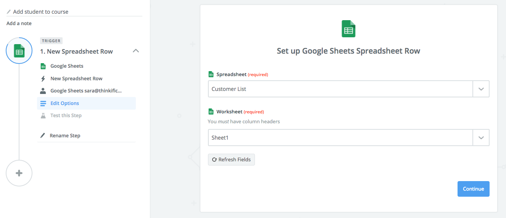This screenshot has width=506, height=218.
Task: Click the Edit Options list icon
Action: [x=43, y=103]
